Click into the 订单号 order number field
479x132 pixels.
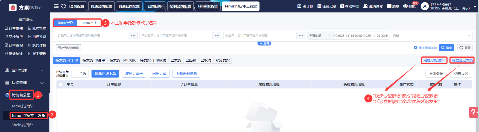[92, 36]
